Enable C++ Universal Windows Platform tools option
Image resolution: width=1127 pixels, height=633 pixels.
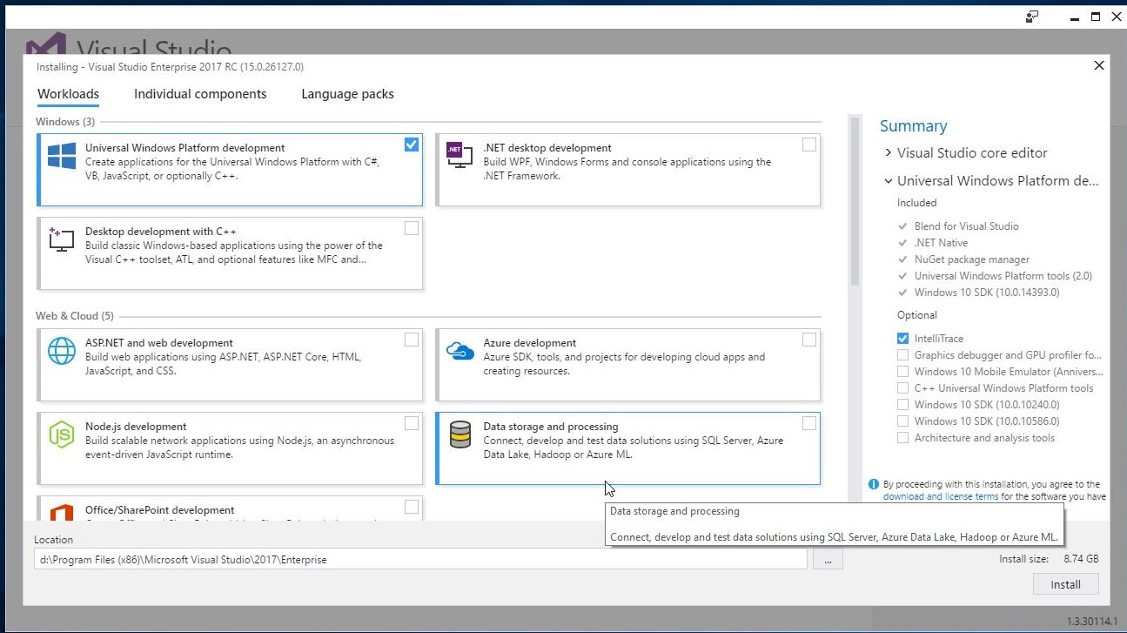(902, 388)
